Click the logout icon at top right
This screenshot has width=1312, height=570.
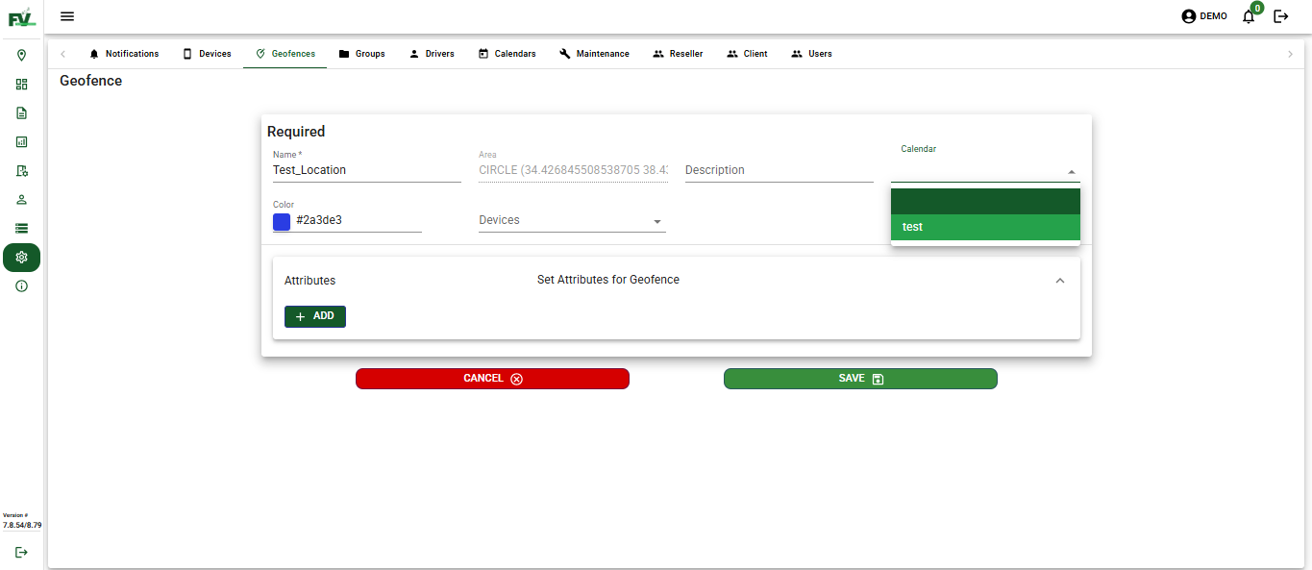[1281, 15]
